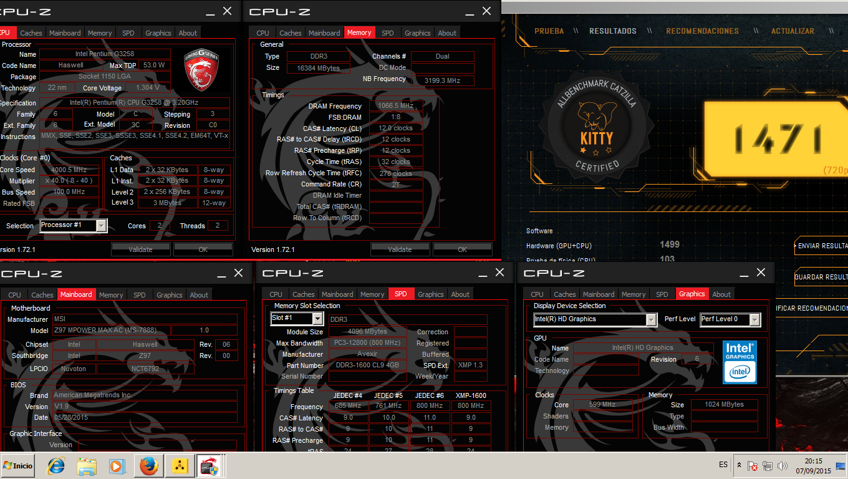Image resolution: width=848 pixels, height=479 pixels.
Task: Click the Core Speed 4000.5 MHz value
Action: pyautogui.click(x=69, y=170)
